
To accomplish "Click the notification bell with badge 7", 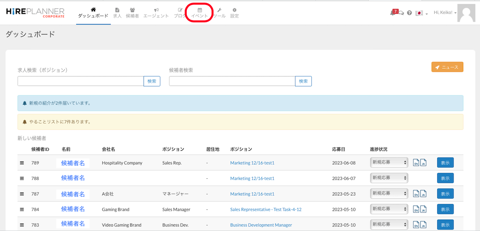I will tap(394, 13).
